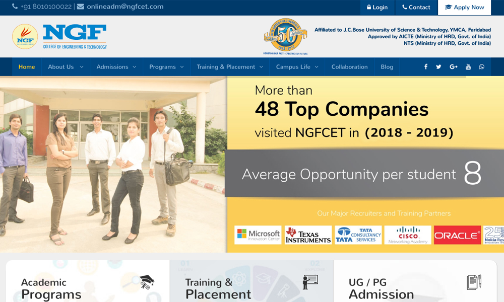Open the Contact link in top bar
504x302 pixels.
[416, 8]
